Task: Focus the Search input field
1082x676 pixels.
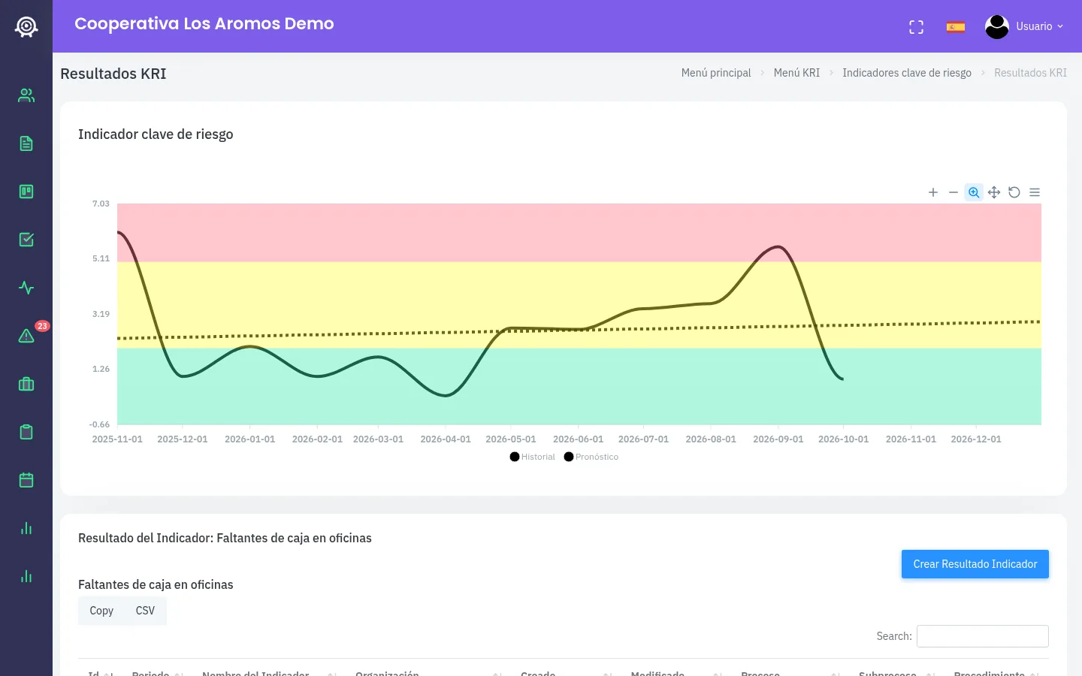Action: point(983,636)
